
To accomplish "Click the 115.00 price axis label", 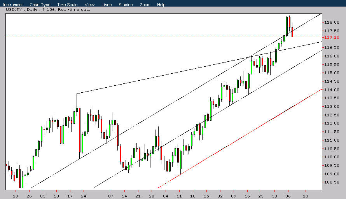I will point(332,73).
